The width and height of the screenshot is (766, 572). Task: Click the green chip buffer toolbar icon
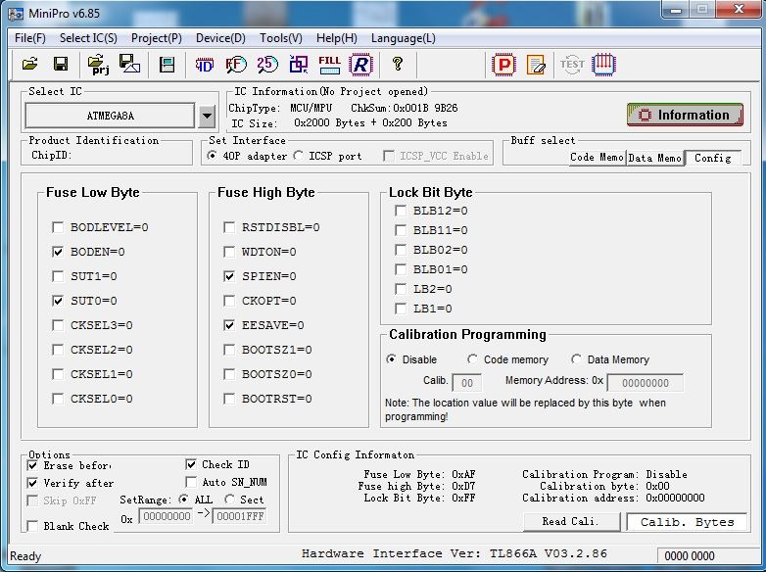(x=168, y=64)
